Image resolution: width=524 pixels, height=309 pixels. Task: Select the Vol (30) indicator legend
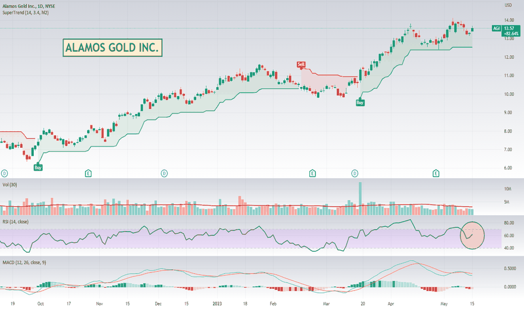[x=10, y=185]
